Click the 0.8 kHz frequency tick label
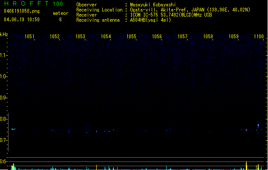The image size is (268, 170). point(3,119)
